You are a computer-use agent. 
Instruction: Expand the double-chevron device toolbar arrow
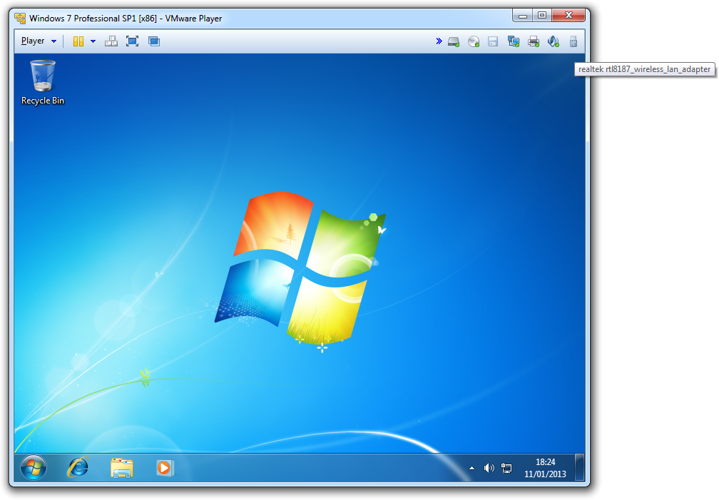(x=439, y=41)
